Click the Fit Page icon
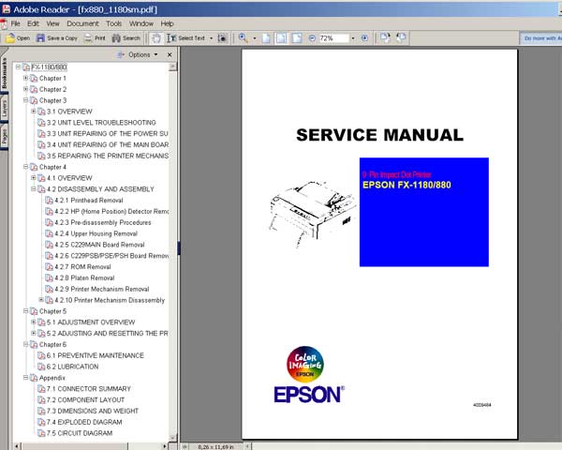 [x=281, y=38]
